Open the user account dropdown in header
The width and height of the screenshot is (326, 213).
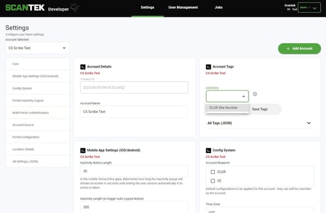point(309,8)
